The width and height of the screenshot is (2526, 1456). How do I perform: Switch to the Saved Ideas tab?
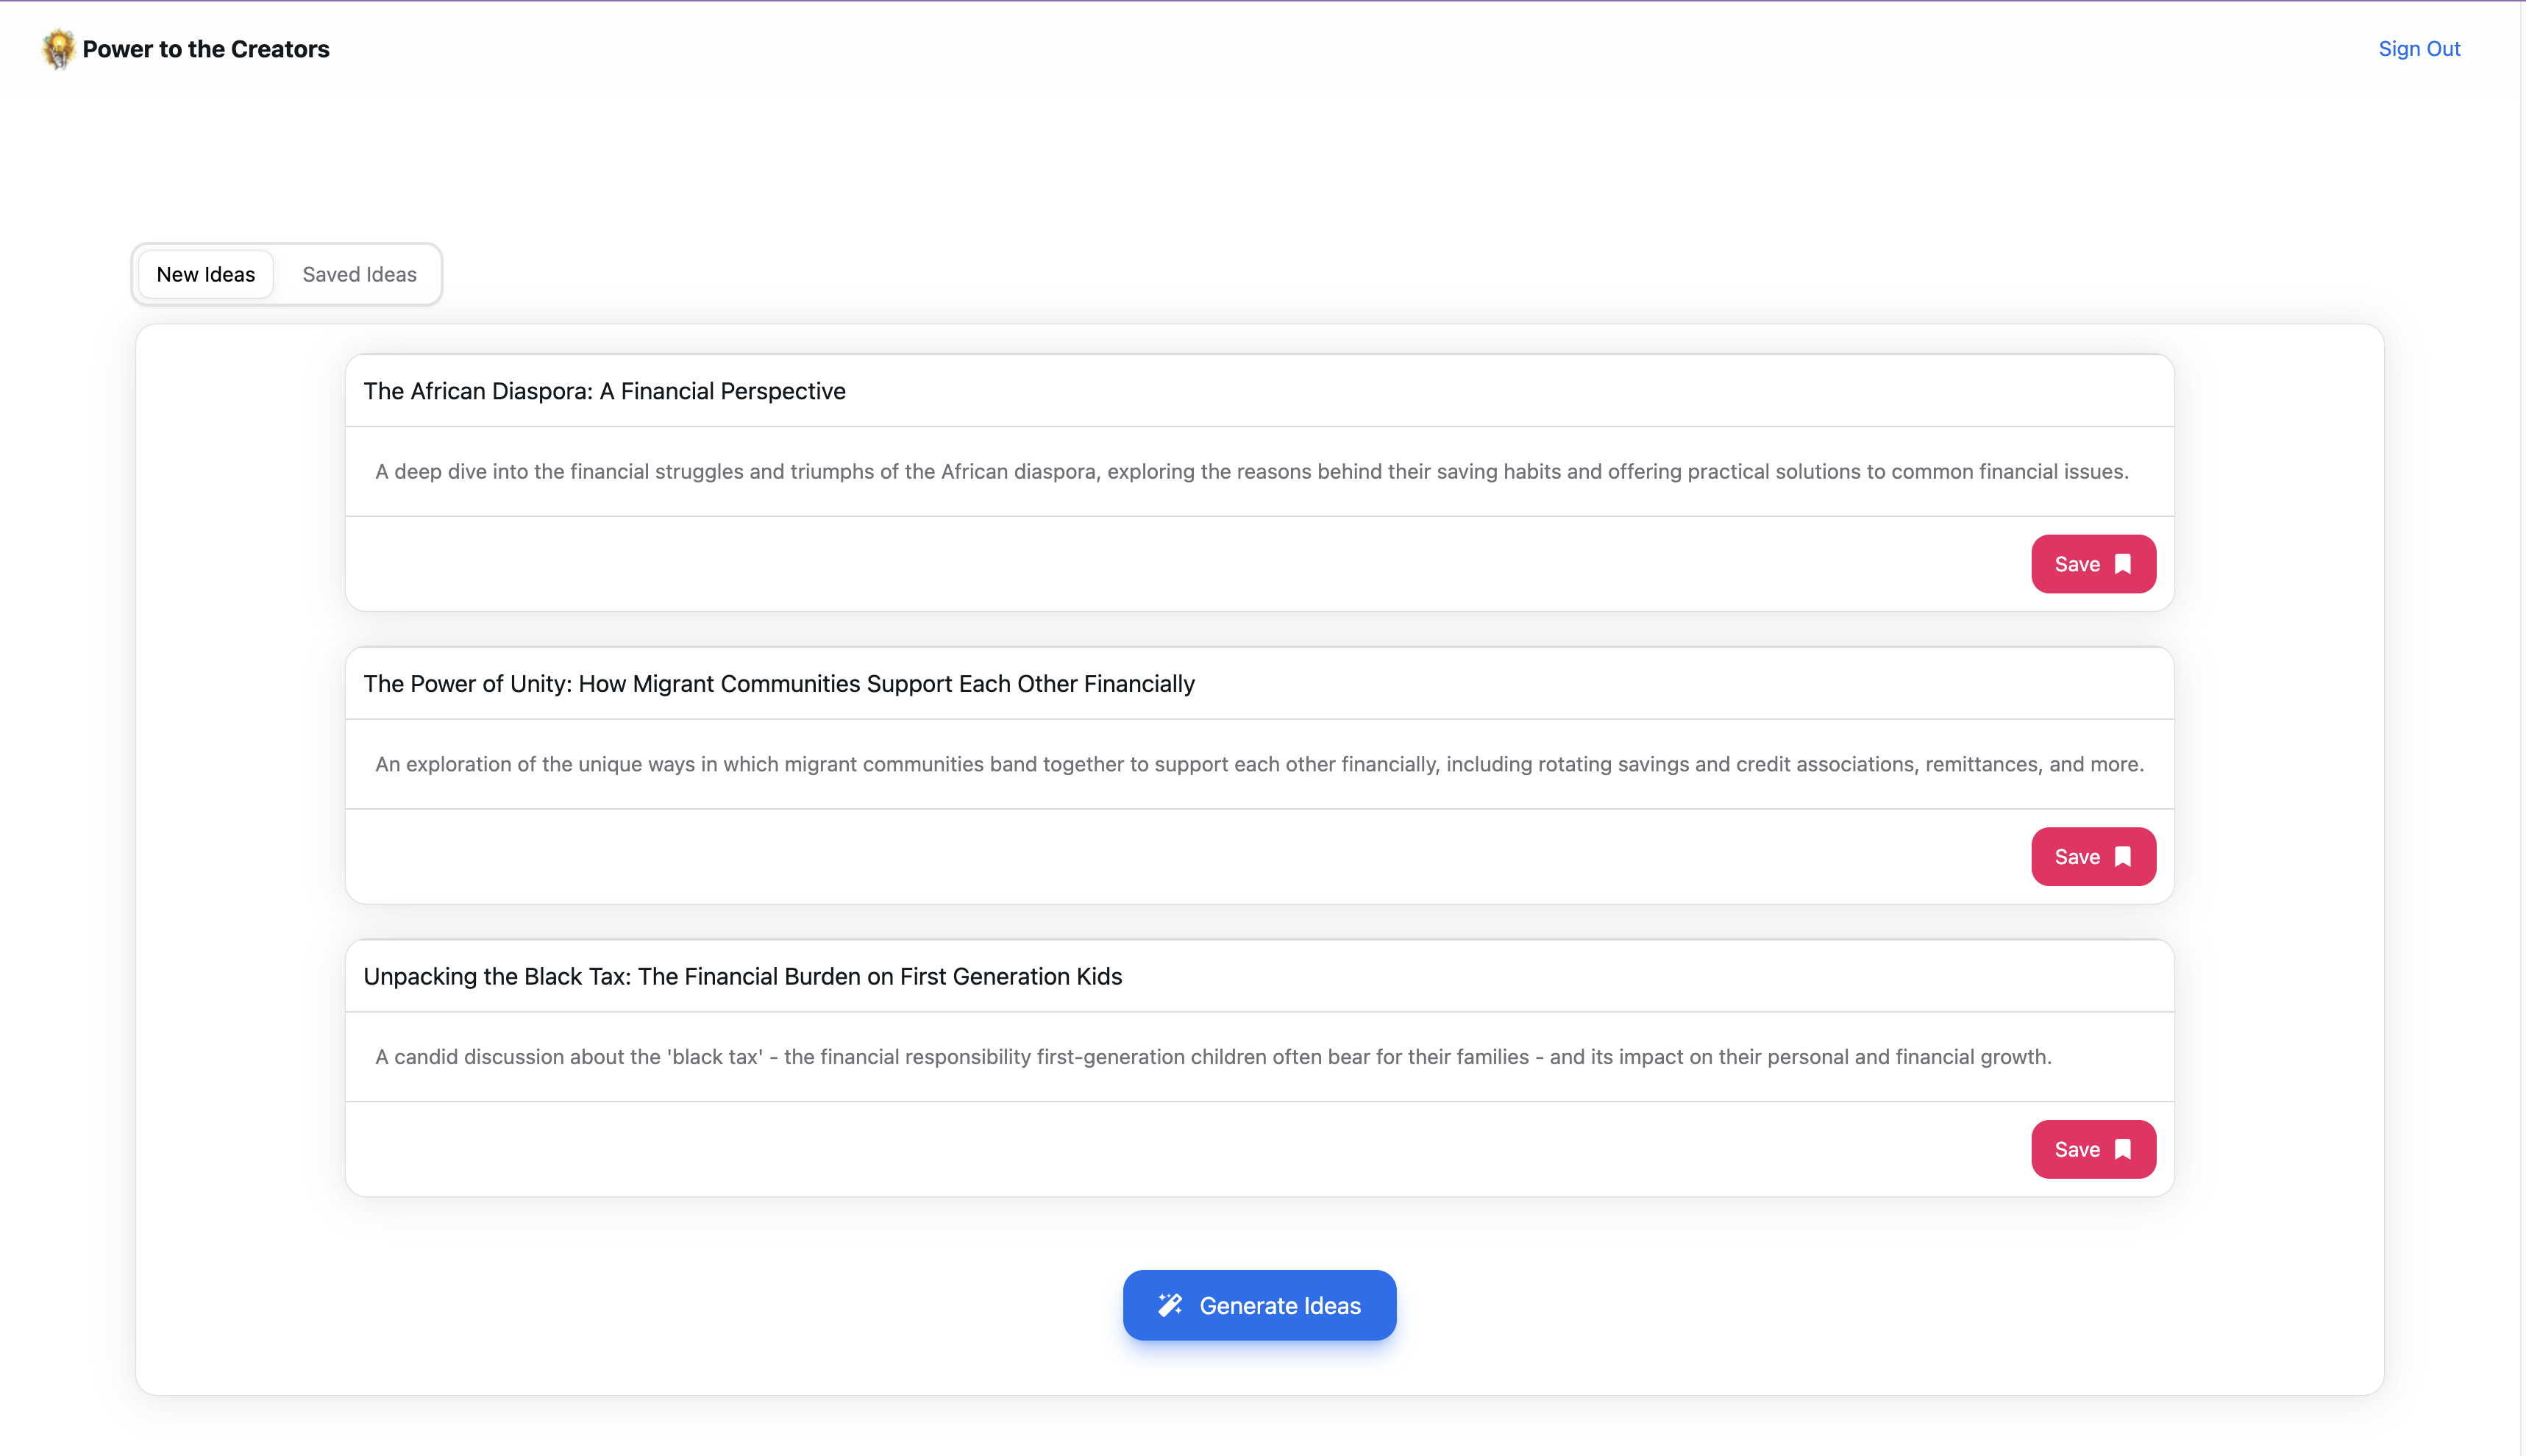[x=359, y=274]
